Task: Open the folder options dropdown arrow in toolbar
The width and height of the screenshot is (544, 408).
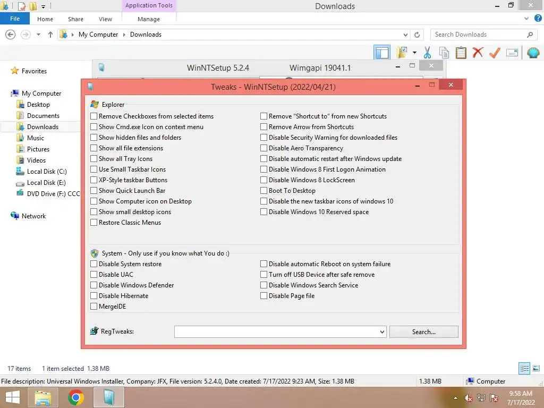Action: (x=414, y=53)
